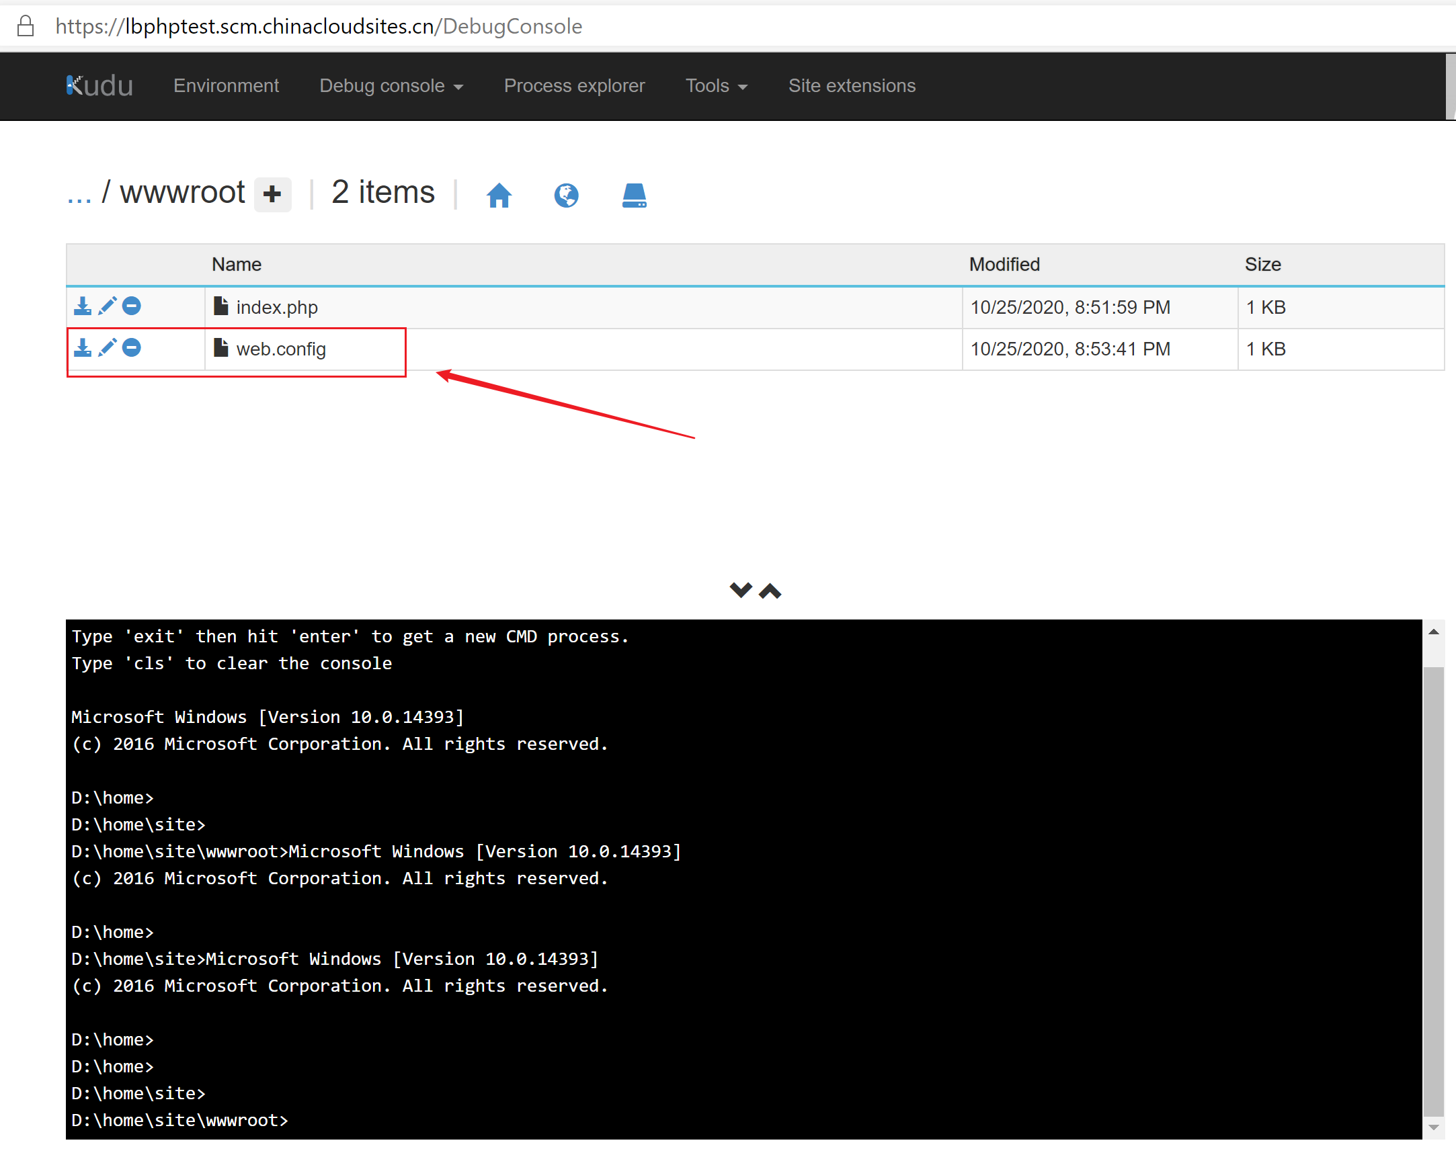Viewport: 1456px width, 1155px height.
Task: Click the Kudu logo link
Action: [99, 86]
